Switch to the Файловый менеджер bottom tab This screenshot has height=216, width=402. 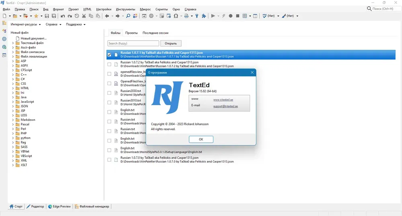point(92,206)
